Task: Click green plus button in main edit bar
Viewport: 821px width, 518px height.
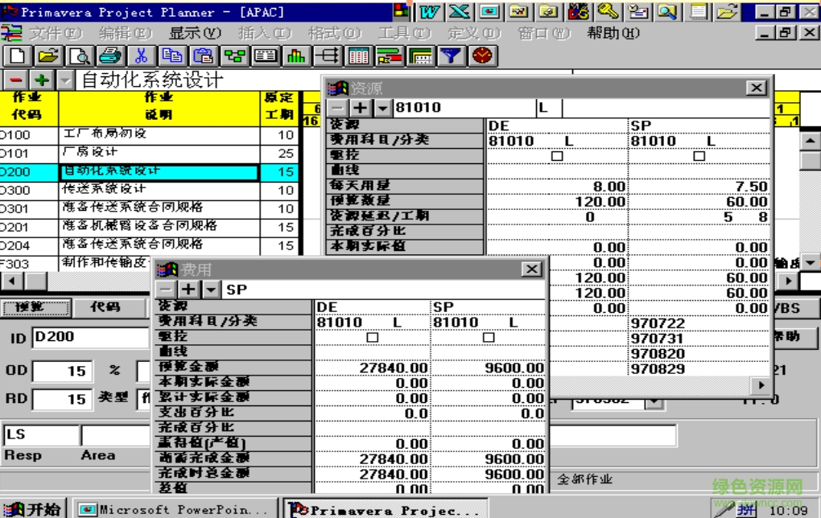Action: coord(42,80)
